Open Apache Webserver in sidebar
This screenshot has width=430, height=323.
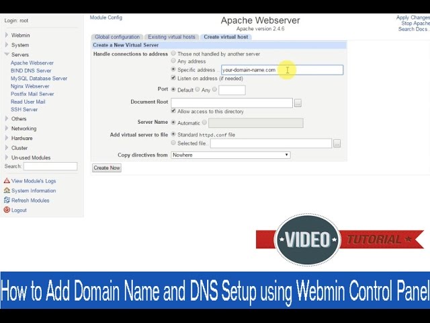click(32, 63)
